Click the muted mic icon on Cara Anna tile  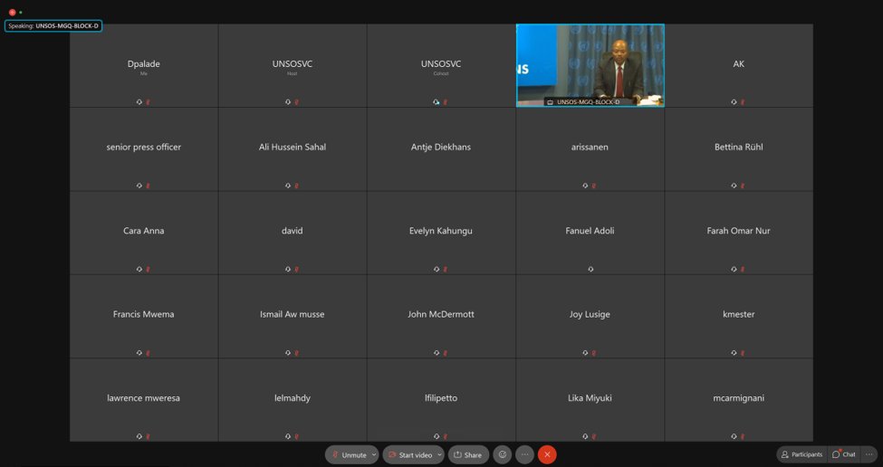[149, 270]
